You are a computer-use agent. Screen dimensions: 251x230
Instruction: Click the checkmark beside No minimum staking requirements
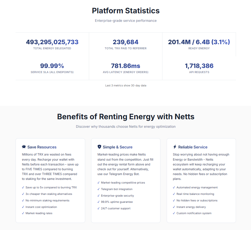(23, 201)
